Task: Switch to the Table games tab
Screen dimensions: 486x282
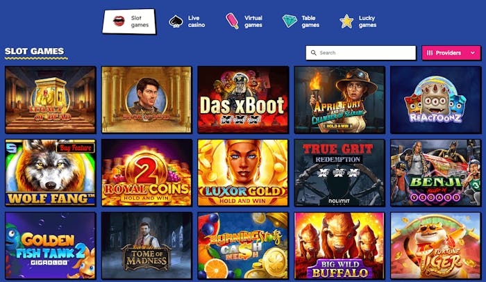Action: pos(301,22)
